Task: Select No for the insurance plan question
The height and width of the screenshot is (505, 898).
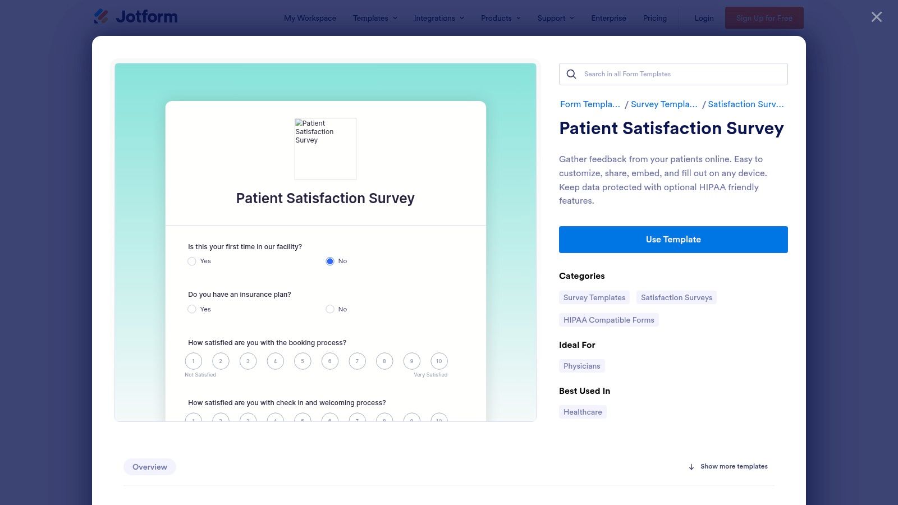Action: tap(329, 309)
